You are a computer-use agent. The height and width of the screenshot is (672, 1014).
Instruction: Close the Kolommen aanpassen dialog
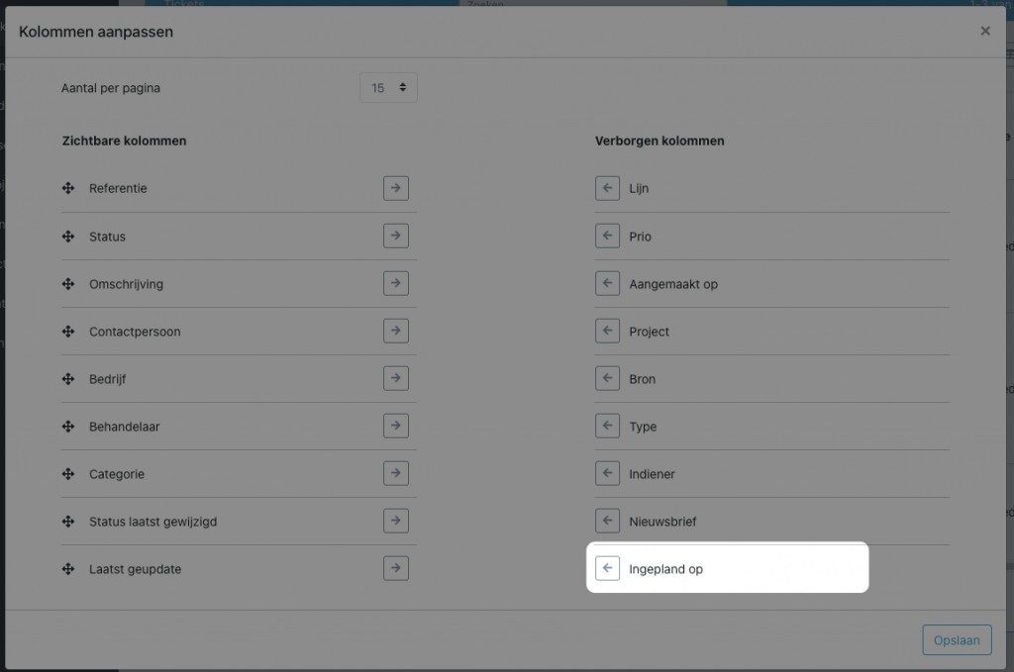coord(985,31)
